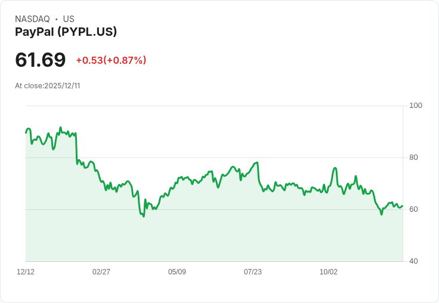Image resolution: width=439 pixels, height=303 pixels.
Task: Click the +0.53(+0.87%) price change
Action: pyautogui.click(x=111, y=60)
